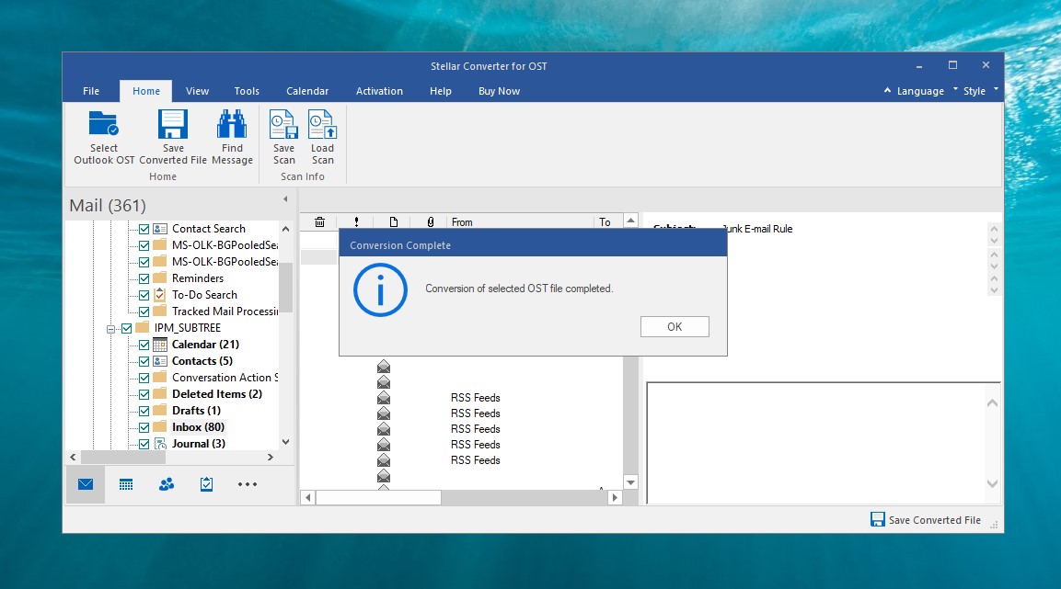Image resolution: width=1061 pixels, height=589 pixels.
Task: Click the Contacts folder icon in the tree
Action: 160,361
